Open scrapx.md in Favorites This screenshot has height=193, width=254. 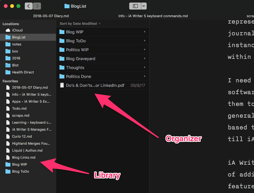pos(28,115)
